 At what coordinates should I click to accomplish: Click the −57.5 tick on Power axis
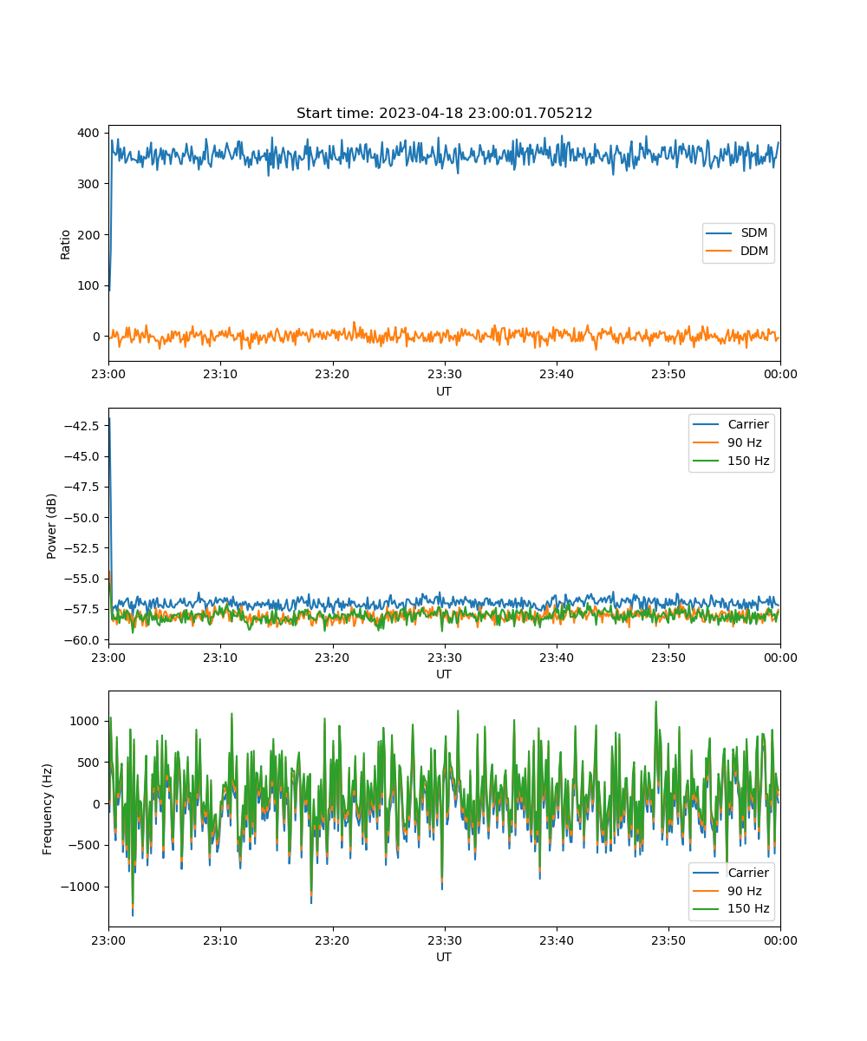coord(83,609)
